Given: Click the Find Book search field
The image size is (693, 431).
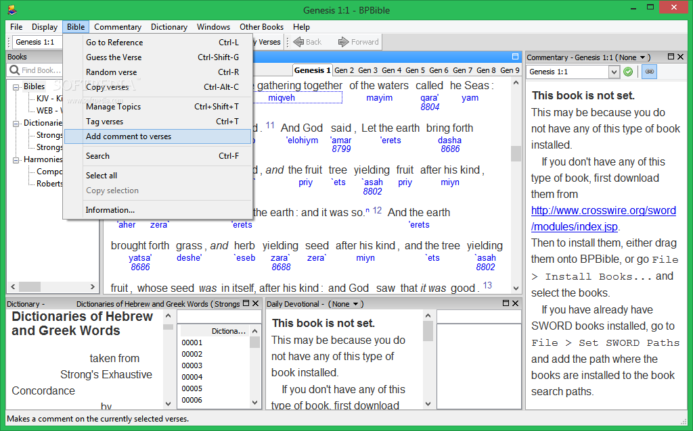Looking at the screenshot, I should 41,70.
